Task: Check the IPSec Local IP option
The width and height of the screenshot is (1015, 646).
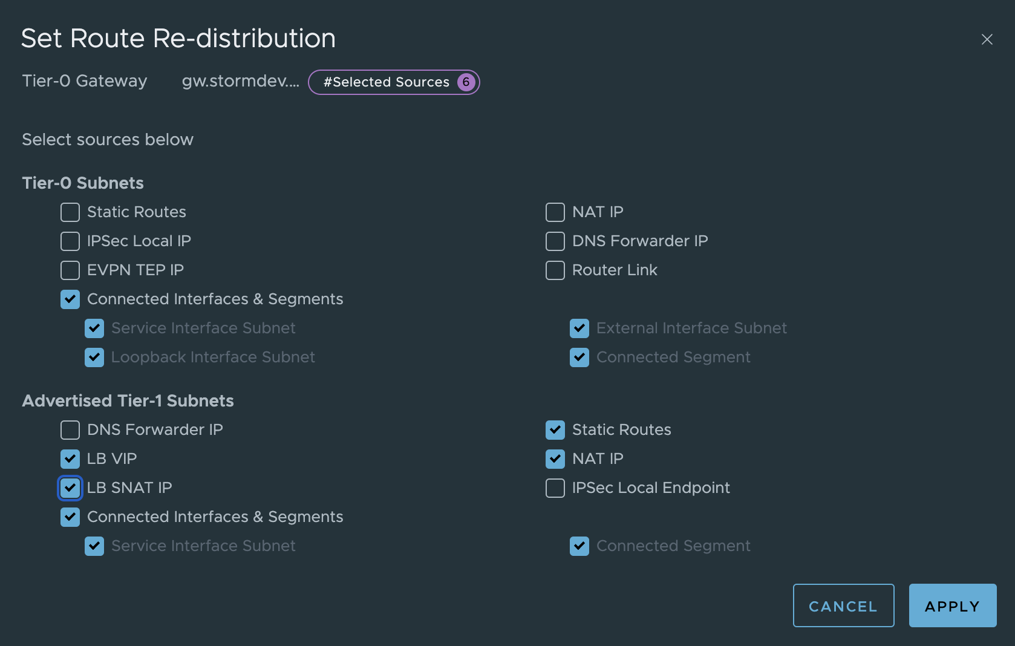Action: point(70,241)
